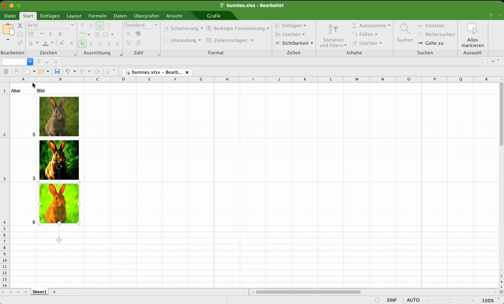Image resolution: width=504 pixels, height=304 pixels.
Task: Toggle EINF insert mode in status bar
Action: pyautogui.click(x=392, y=300)
